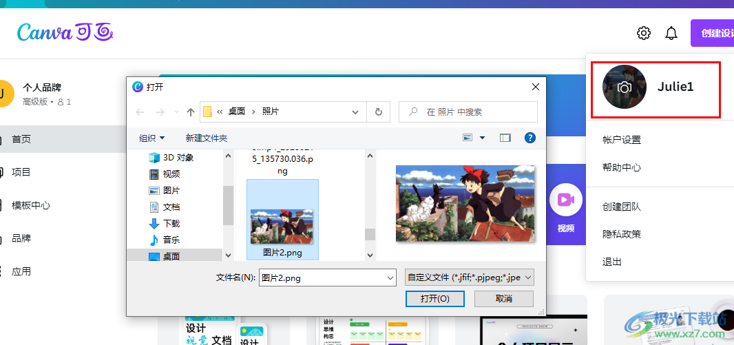This screenshot has width=734, height=345.
Task: Select 下载 folder in tree
Action: (171, 223)
